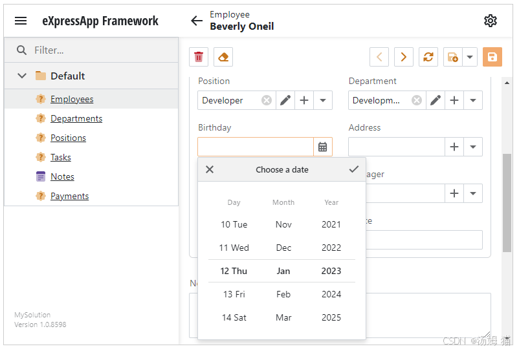The width and height of the screenshot is (519, 351).
Task: Edit Position with the pencil icon
Action: tap(285, 100)
